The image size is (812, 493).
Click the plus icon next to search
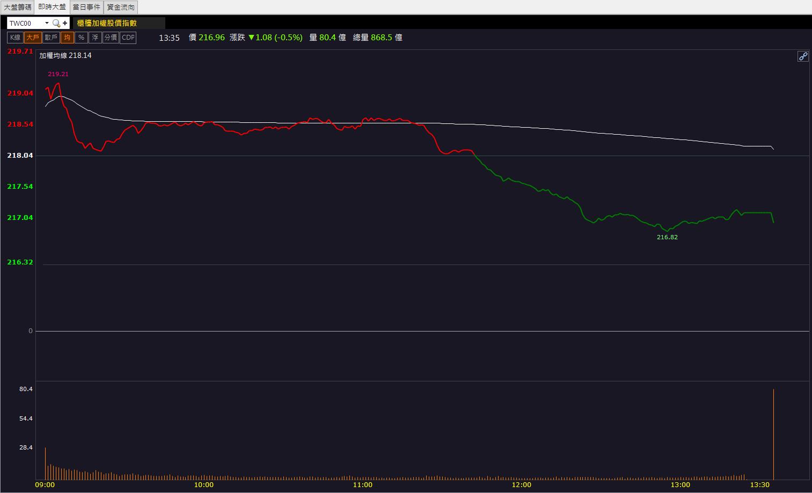point(65,23)
